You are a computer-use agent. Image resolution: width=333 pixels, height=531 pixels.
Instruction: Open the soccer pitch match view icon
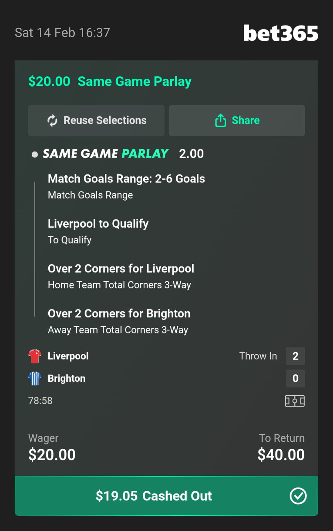295,401
